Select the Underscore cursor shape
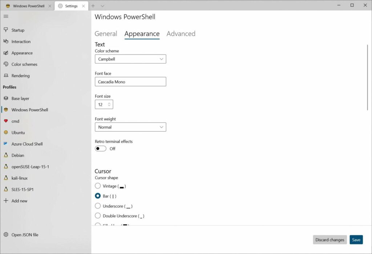The height and width of the screenshot is (254, 372). coord(98,206)
